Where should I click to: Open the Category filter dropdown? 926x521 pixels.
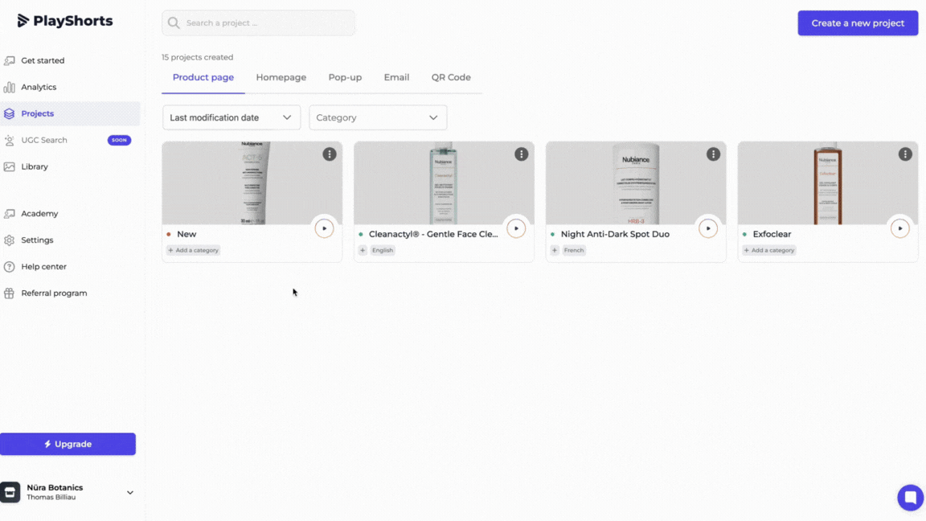(378, 117)
